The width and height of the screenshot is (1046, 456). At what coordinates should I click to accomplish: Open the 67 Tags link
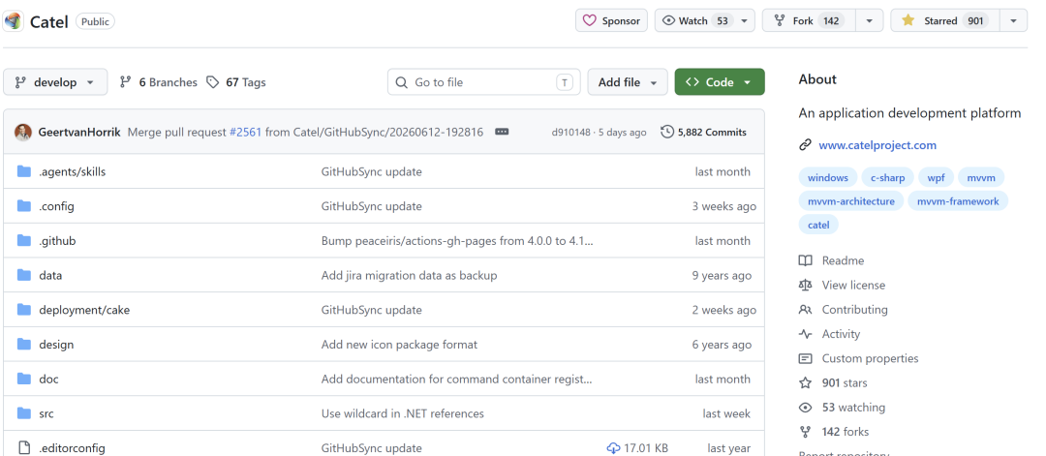coord(236,82)
